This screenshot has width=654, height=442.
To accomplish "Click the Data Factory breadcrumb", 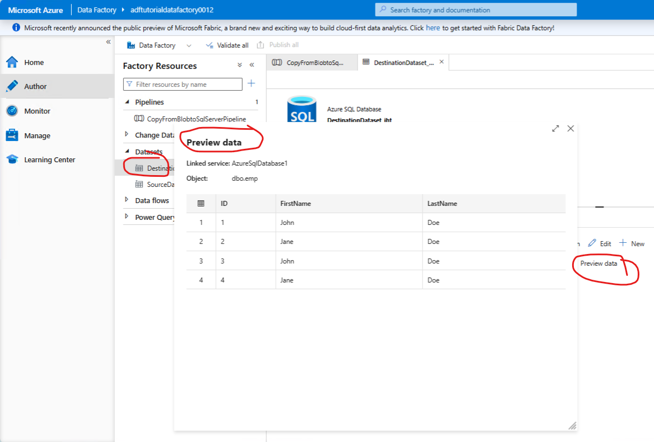I will point(97,10).
